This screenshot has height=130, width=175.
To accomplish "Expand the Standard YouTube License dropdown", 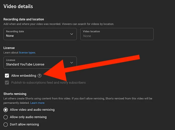I will (x=40, y=63).
